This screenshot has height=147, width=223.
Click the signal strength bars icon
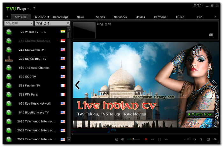187,139
